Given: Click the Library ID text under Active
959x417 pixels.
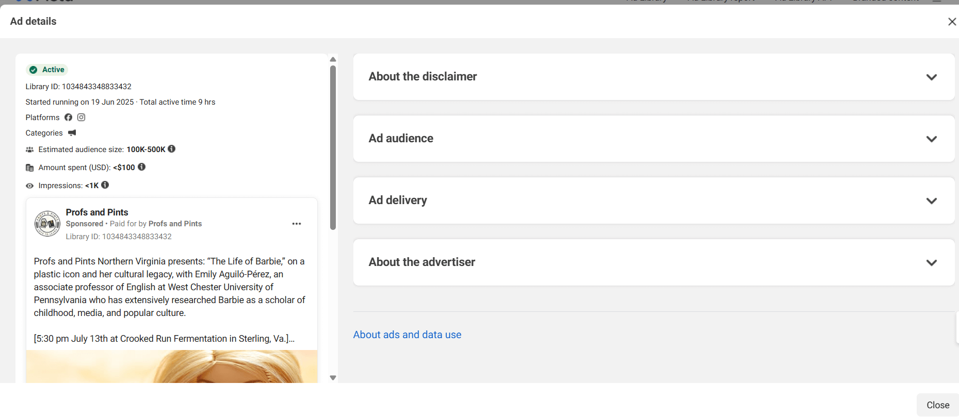Looking at the screenshot, I should click(x=78, y=87).
